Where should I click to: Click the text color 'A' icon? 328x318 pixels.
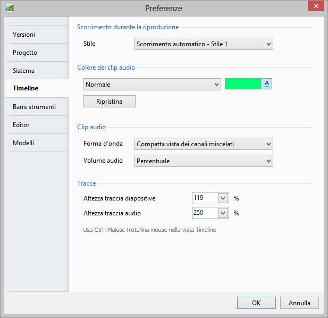267,84
